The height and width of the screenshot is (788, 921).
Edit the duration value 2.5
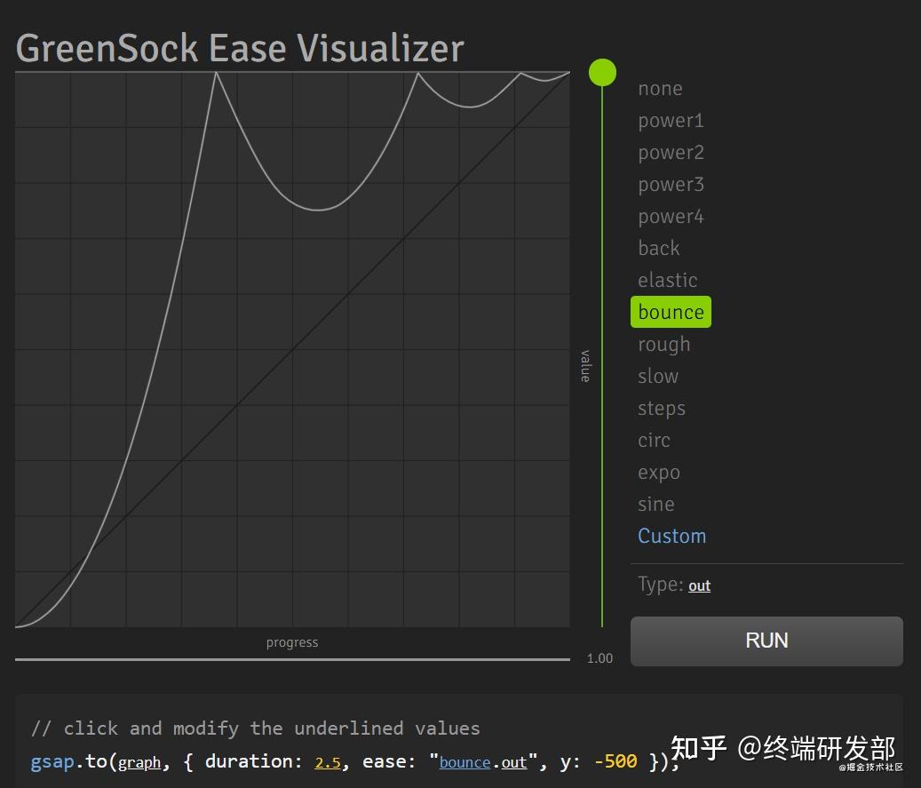(x=328, y=761)
